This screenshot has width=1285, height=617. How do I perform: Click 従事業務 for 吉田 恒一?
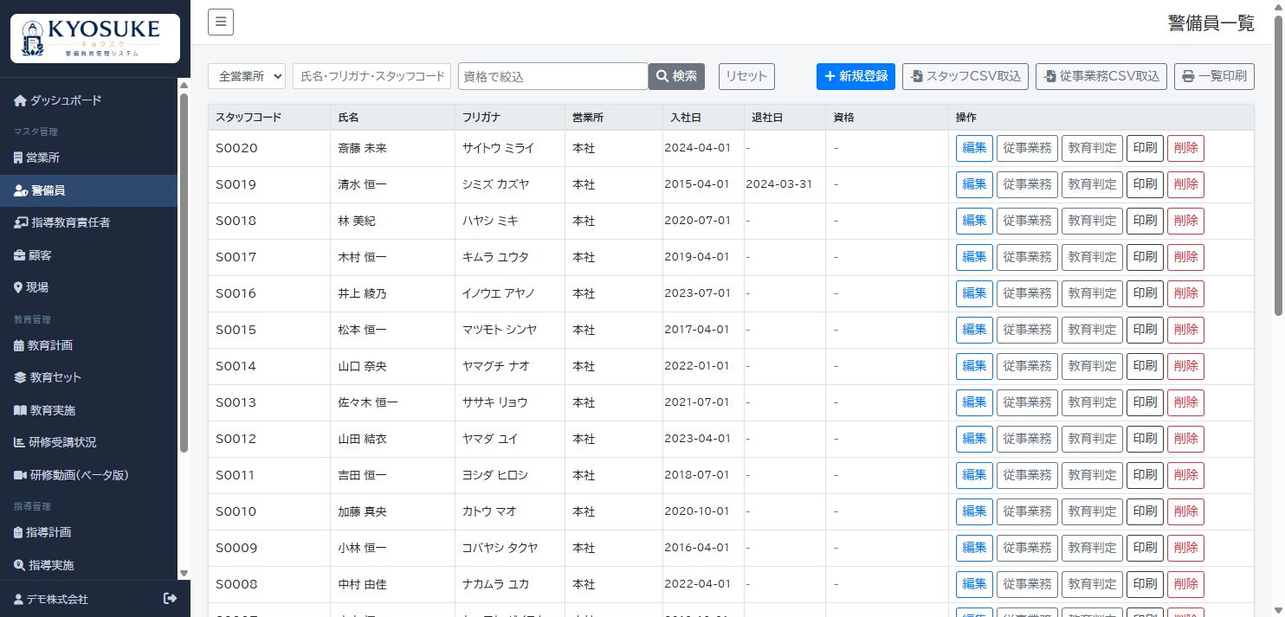coord(1027,475)
